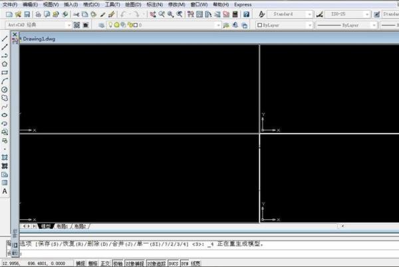The width and height of the screenshot is (399, 267).
Task: Open the 文件(F) menu
Action: 10,5
